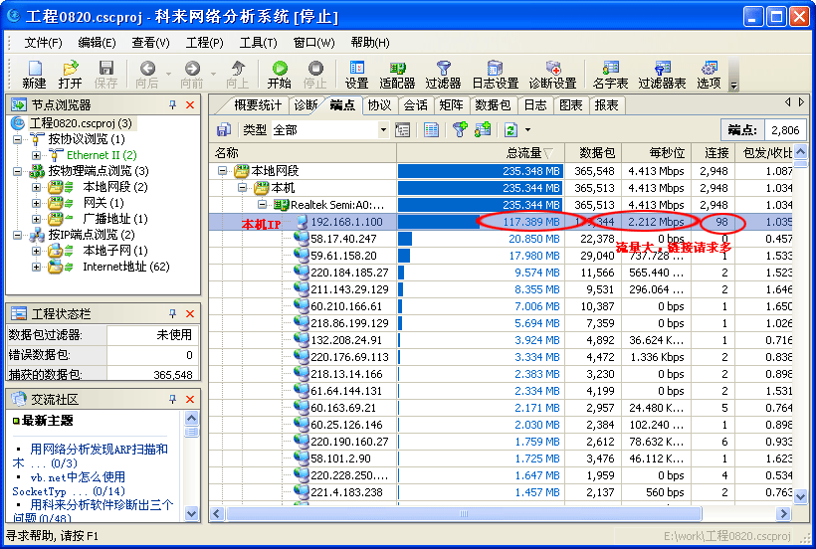Click the refresh icon in the endpoint toolbar
Viewport: 816px width, 549px height.
(511, 129)
